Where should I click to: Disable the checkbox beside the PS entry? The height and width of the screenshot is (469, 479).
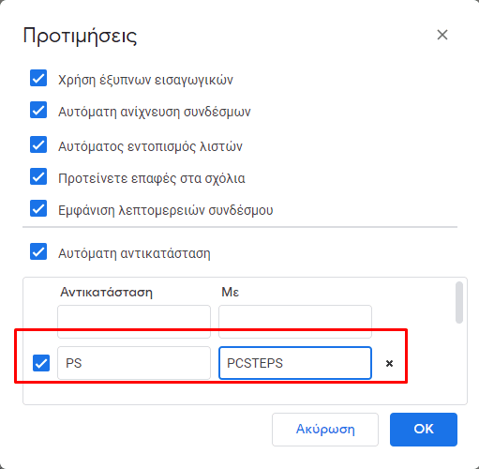41,363
